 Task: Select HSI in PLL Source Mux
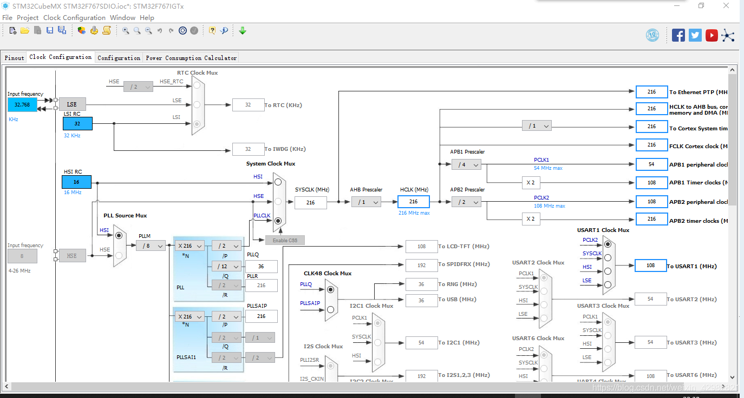(119, 235)
